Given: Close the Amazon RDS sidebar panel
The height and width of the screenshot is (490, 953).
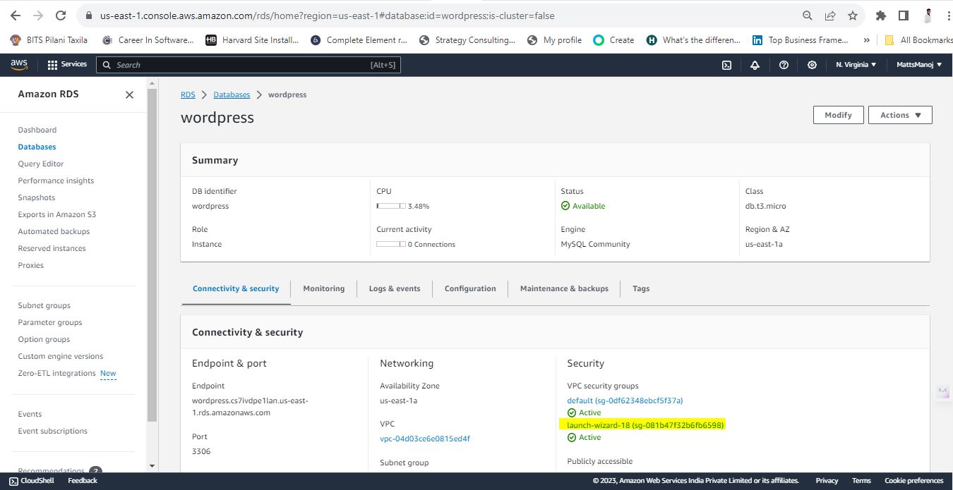Looking at the screenshot, I should click(x=129, y=94).
